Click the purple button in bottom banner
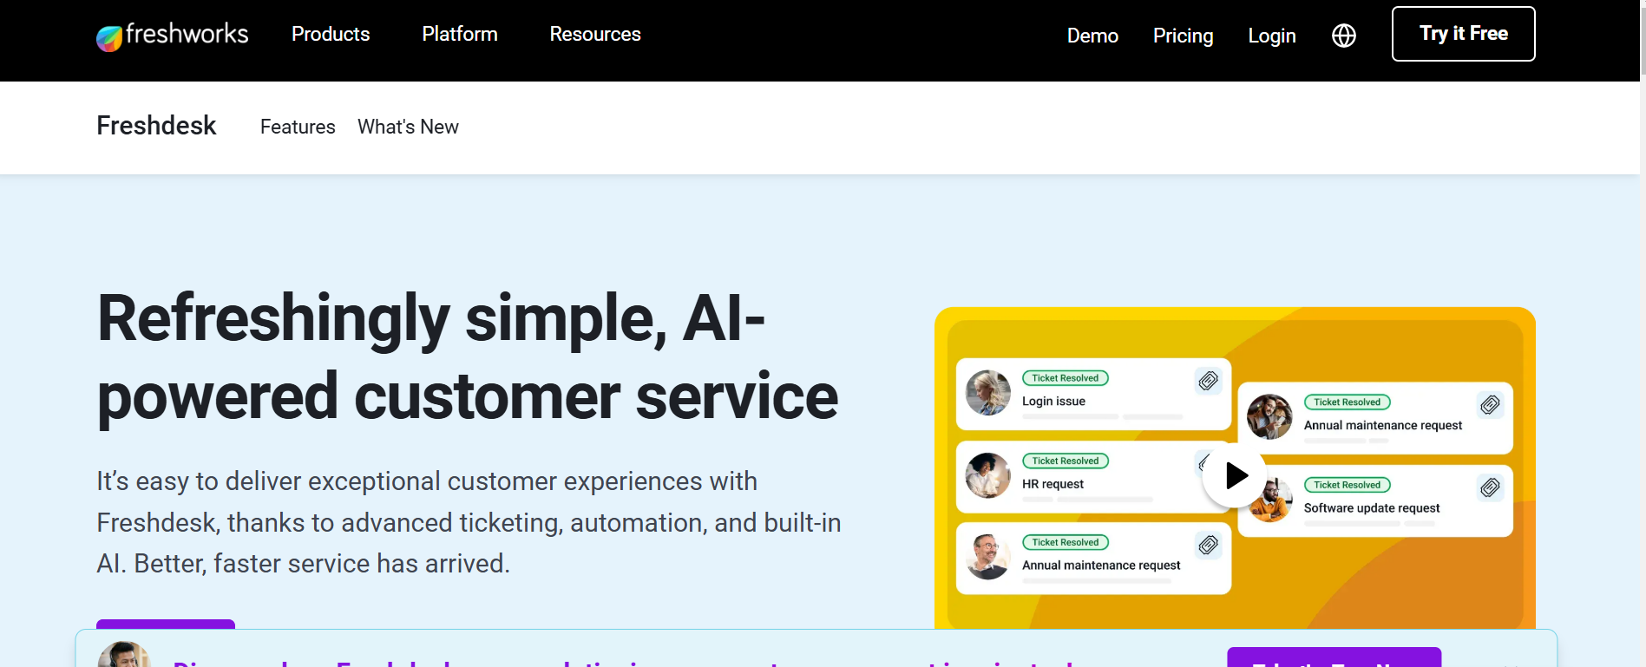This screenshot has height=667, width=1646. coord(1334,657)
